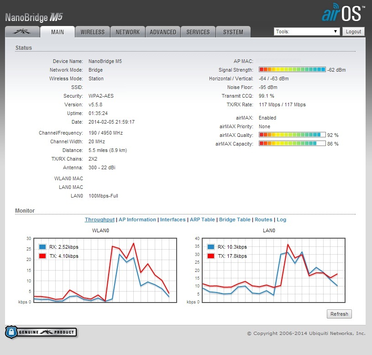Click the AP MAC label
The height and width of the screenshot is (355, 372).
pos(243,61)
